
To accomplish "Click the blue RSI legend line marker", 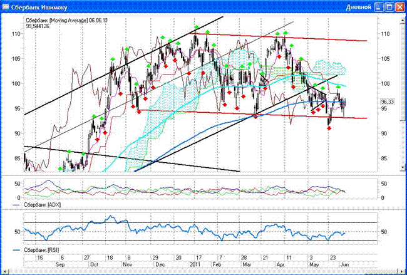I will 16,250.
